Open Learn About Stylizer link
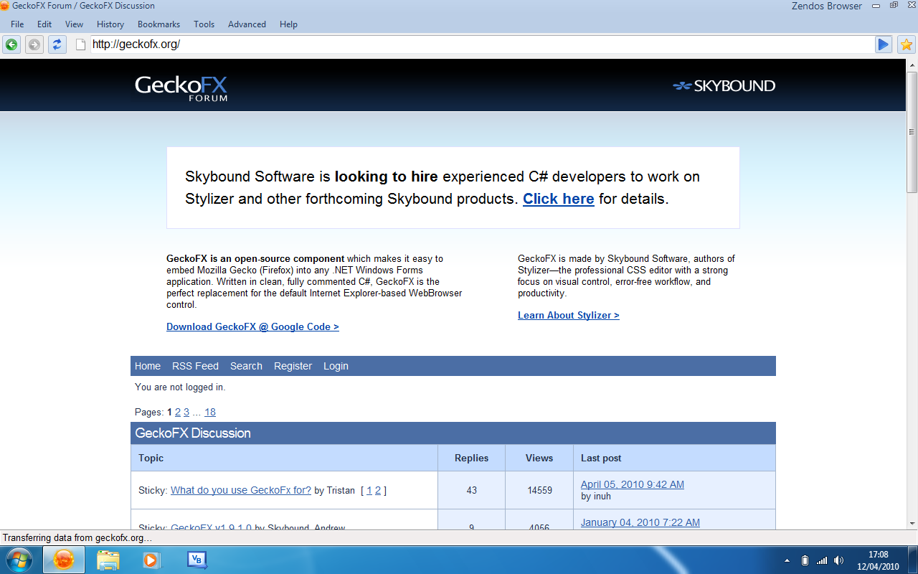The height and width of the screenshot is (574, 918). click(569, 315)
